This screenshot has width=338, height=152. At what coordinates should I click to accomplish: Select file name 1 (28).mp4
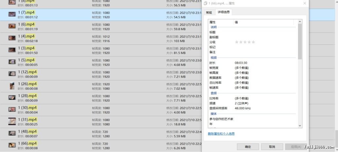[x=27, y=95]
